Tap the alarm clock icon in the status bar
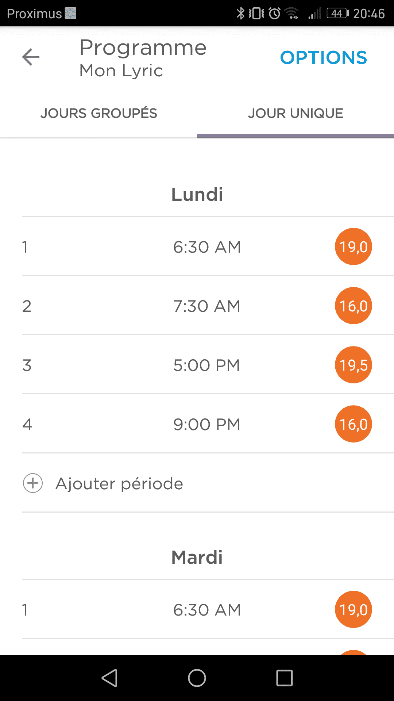 [x=275, y=14]
